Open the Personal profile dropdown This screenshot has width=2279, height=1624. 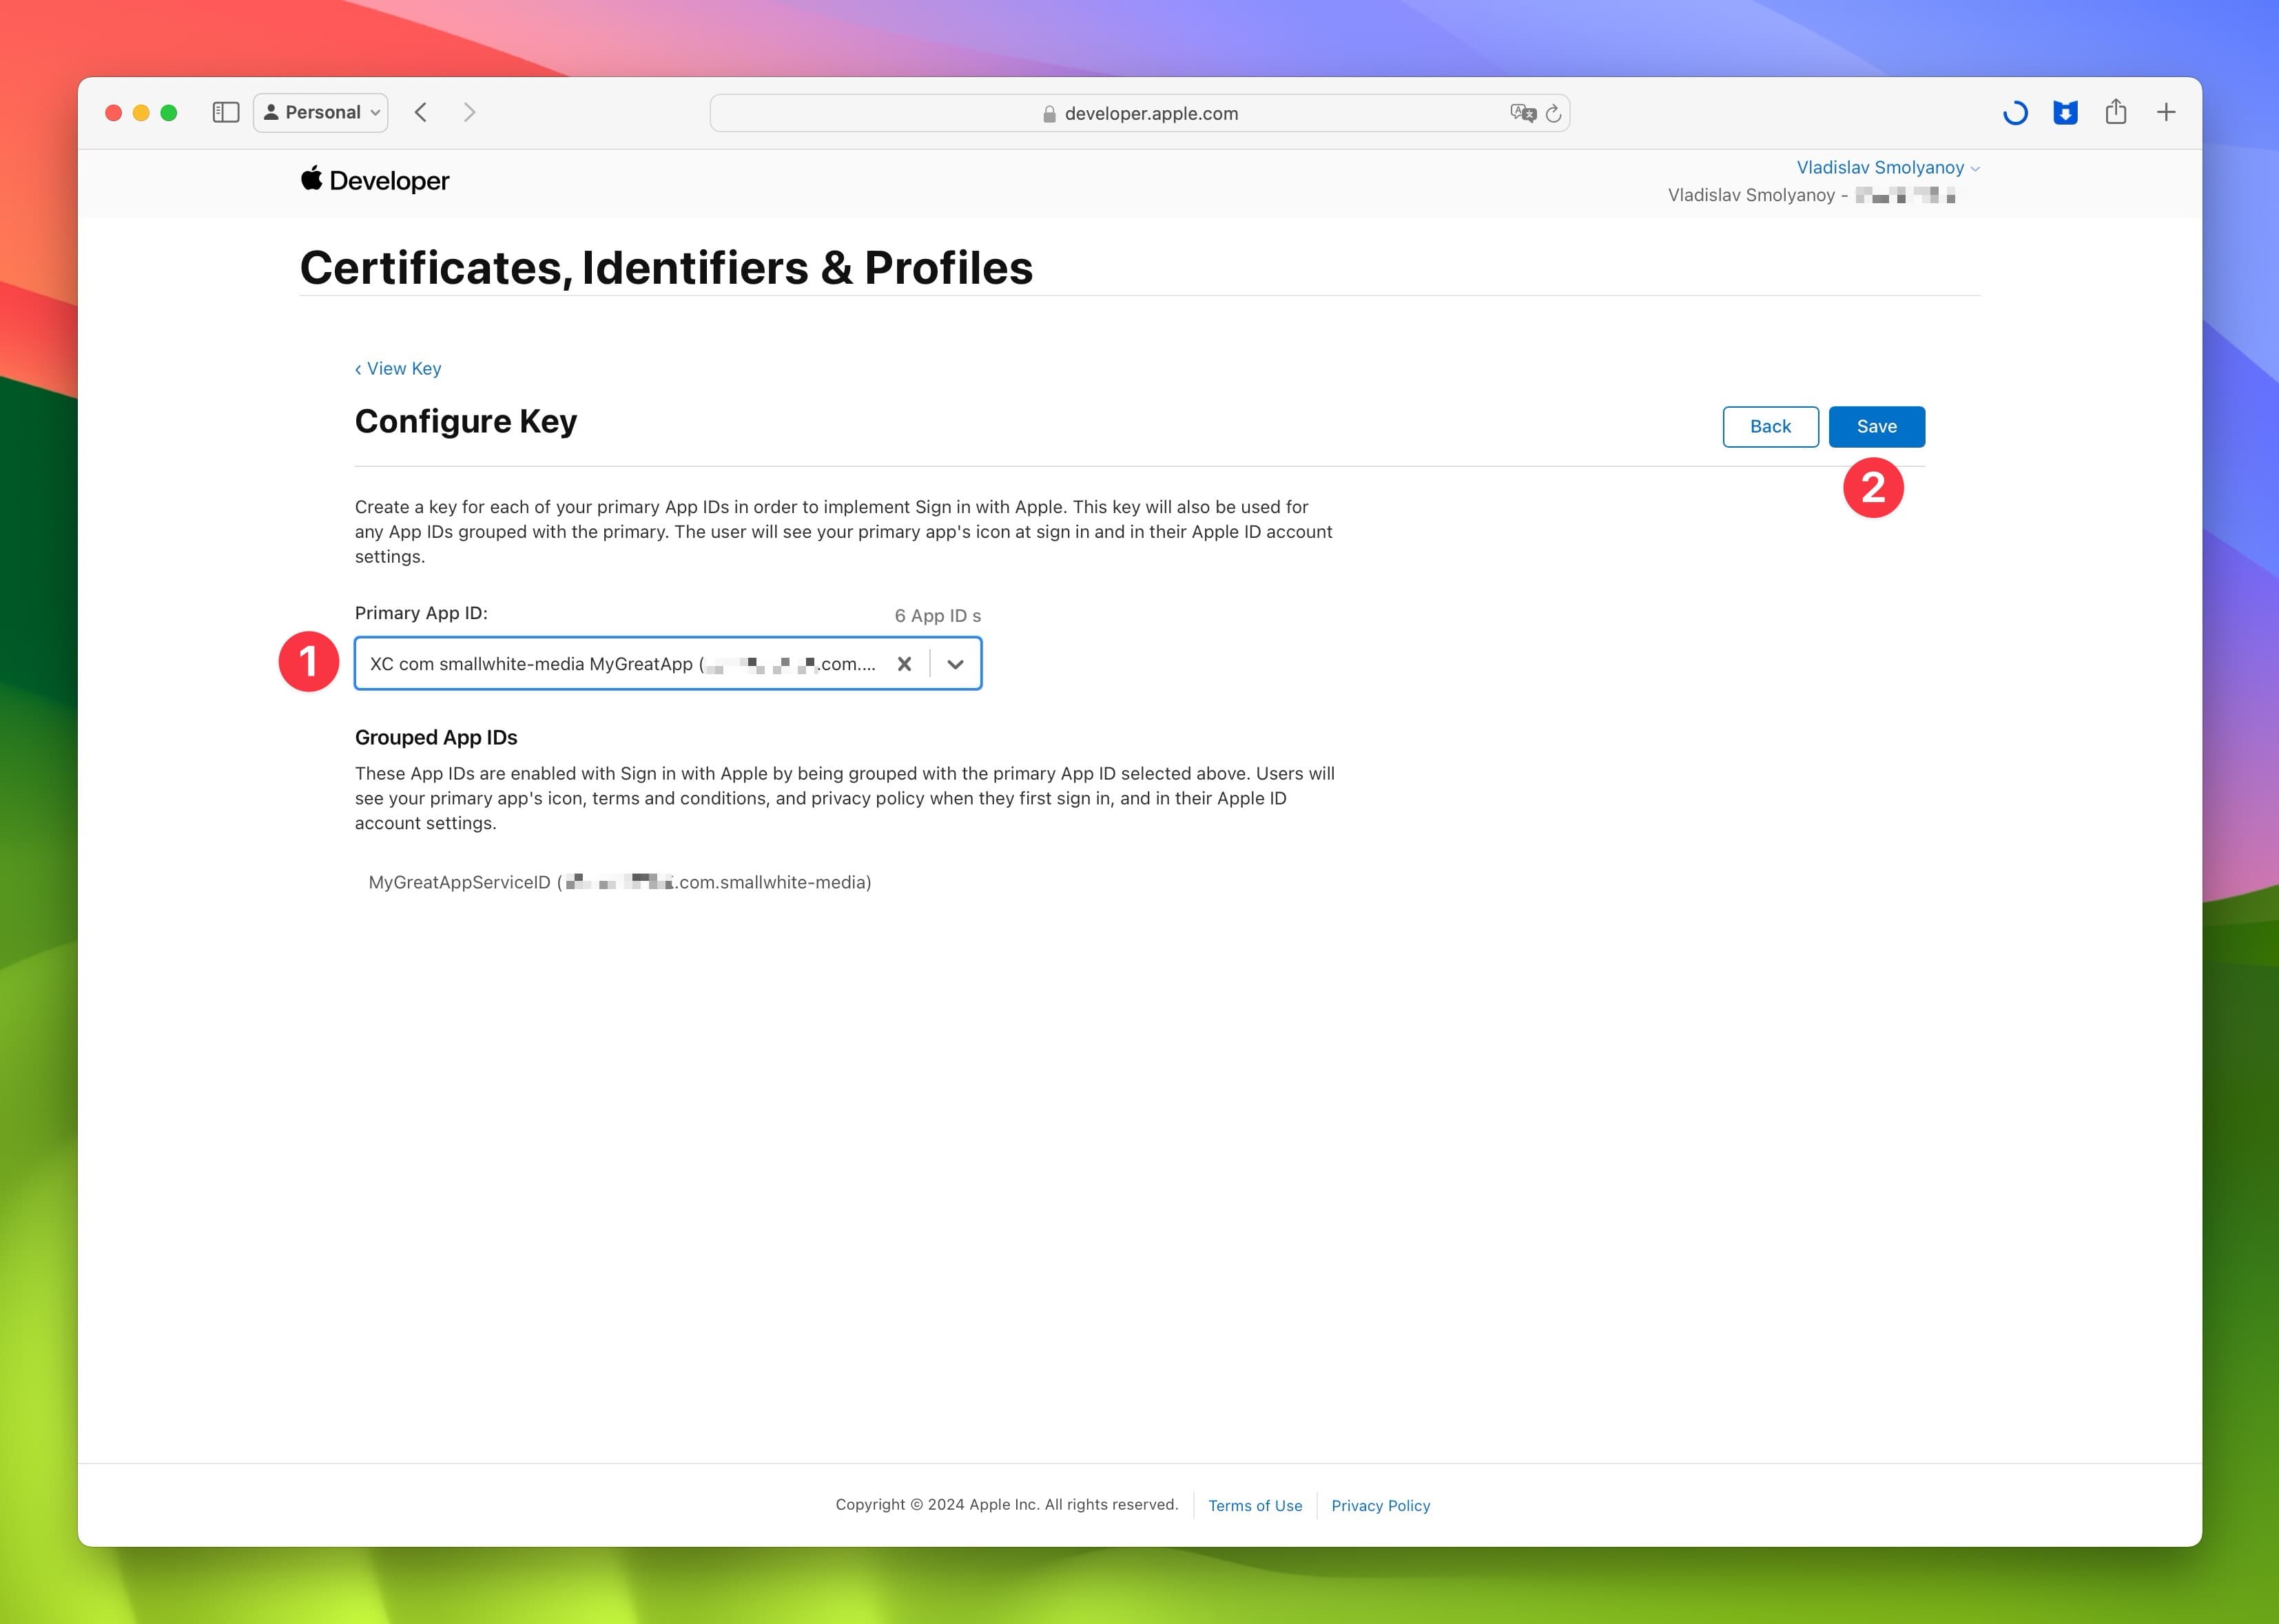coord(321,112)
